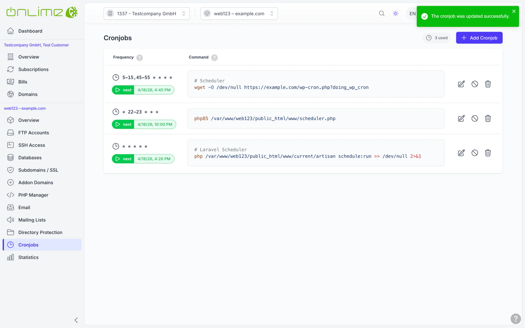The image size is (525, 328).
Task: Open Addon Domains
Action: [x=42, y=183]
